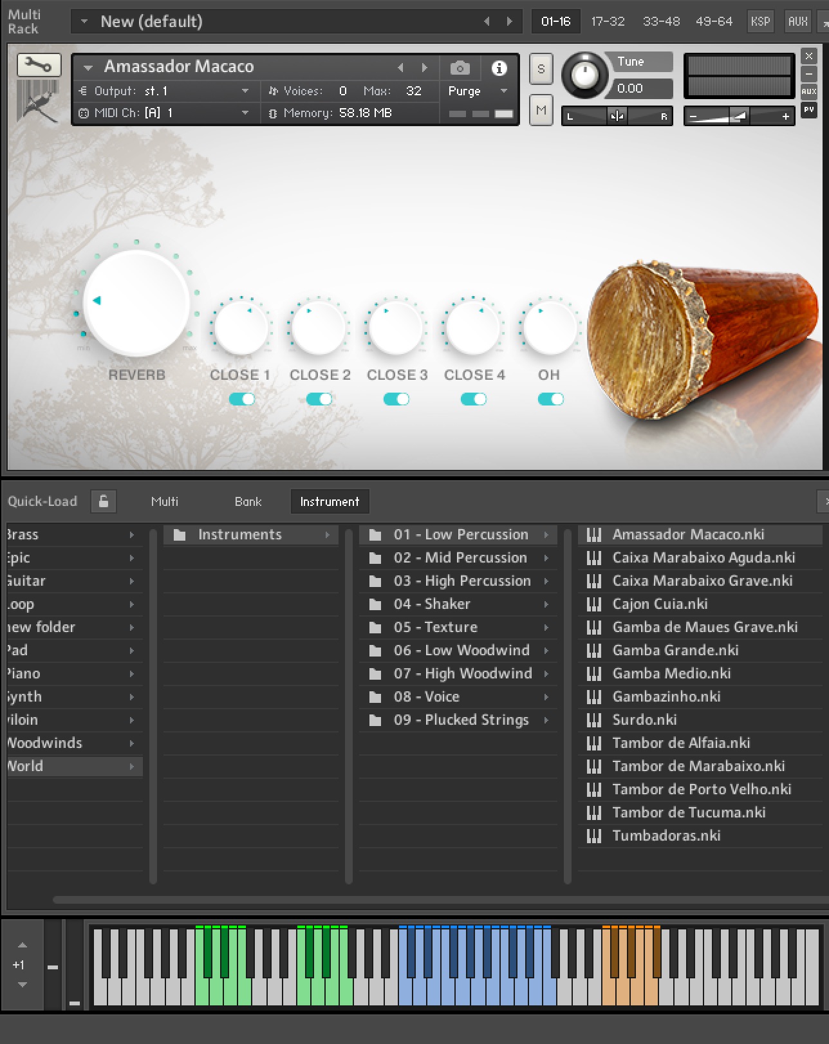Open the instrument info icon
829x1044 pixels.
click(499, 68)
